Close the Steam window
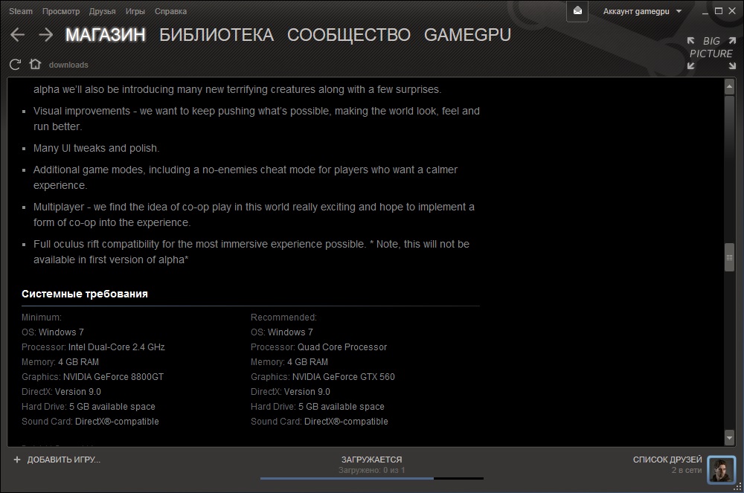 click(732, 11)
